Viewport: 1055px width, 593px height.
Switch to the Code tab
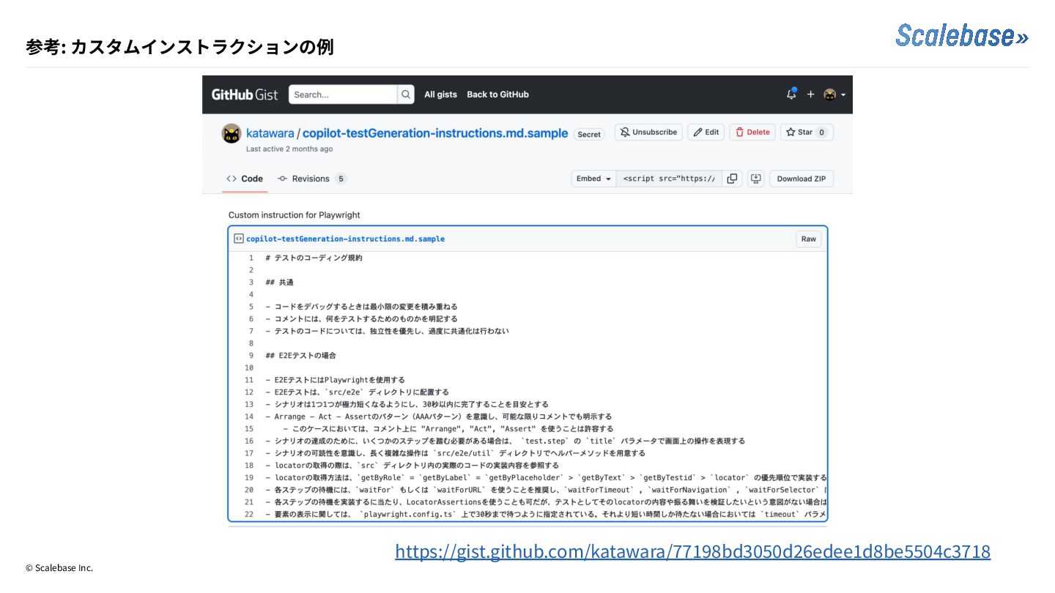click(x=245, y=179)
